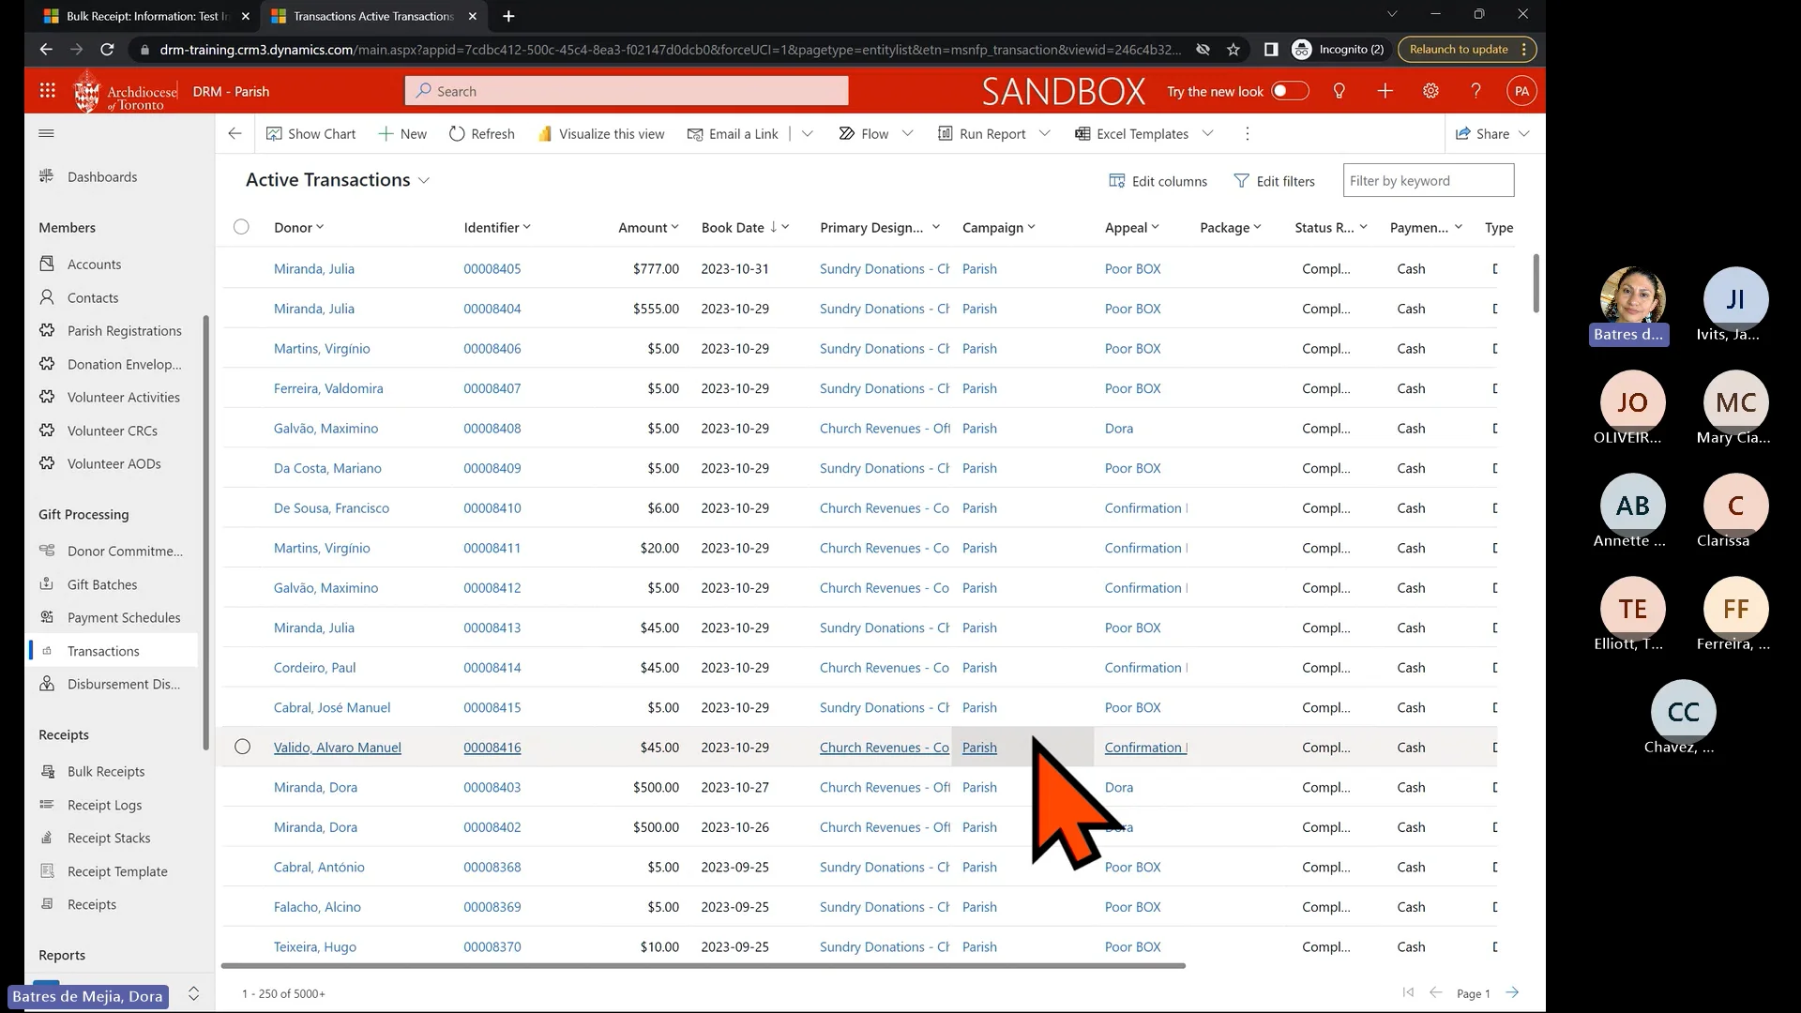Click the plus quick create icon

(x=1385, y=91)
